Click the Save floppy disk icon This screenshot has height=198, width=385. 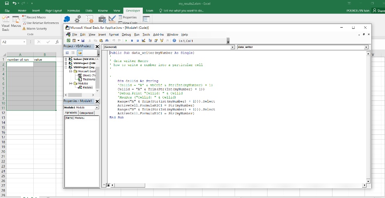[x=83, y=41]
